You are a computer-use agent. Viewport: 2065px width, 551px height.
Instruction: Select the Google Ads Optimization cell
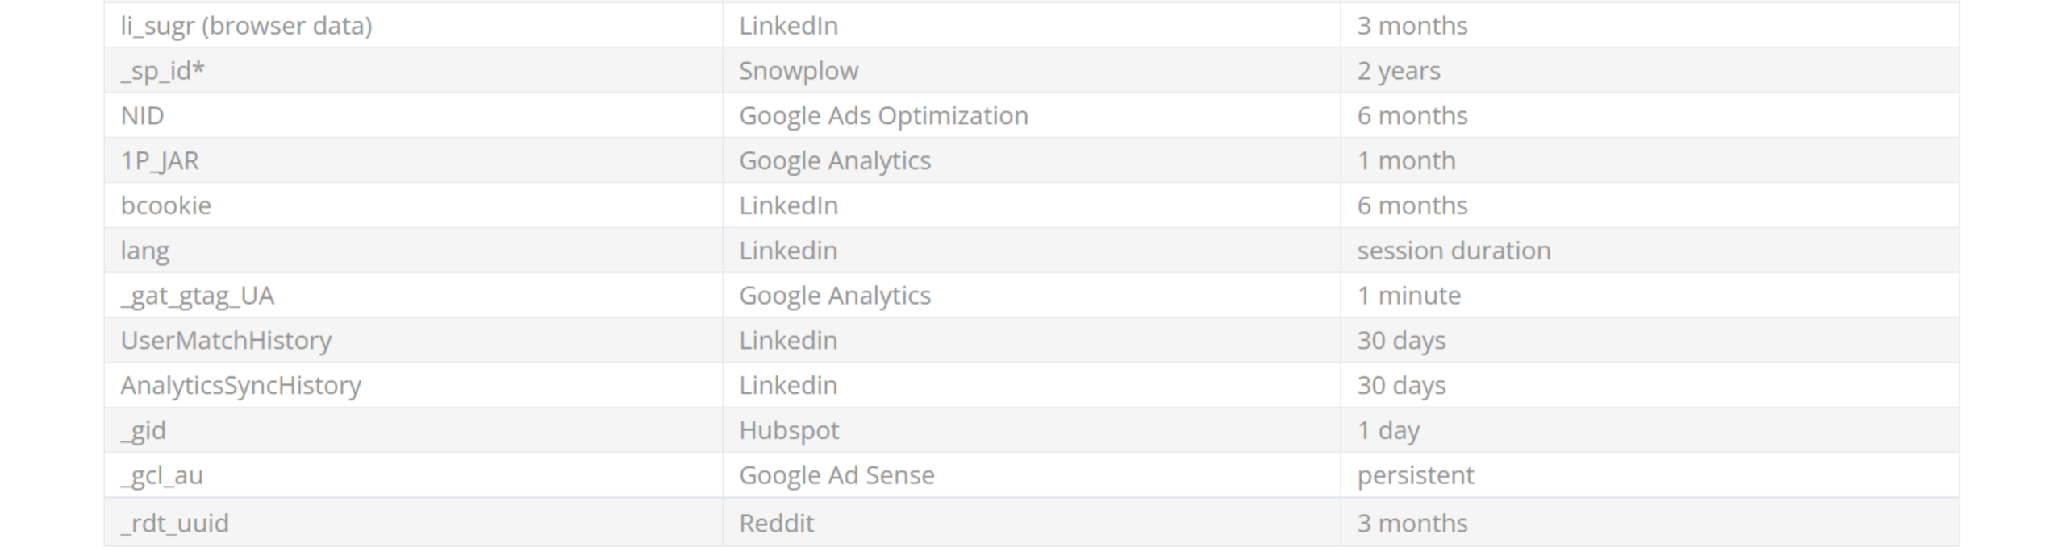[883, 116]
